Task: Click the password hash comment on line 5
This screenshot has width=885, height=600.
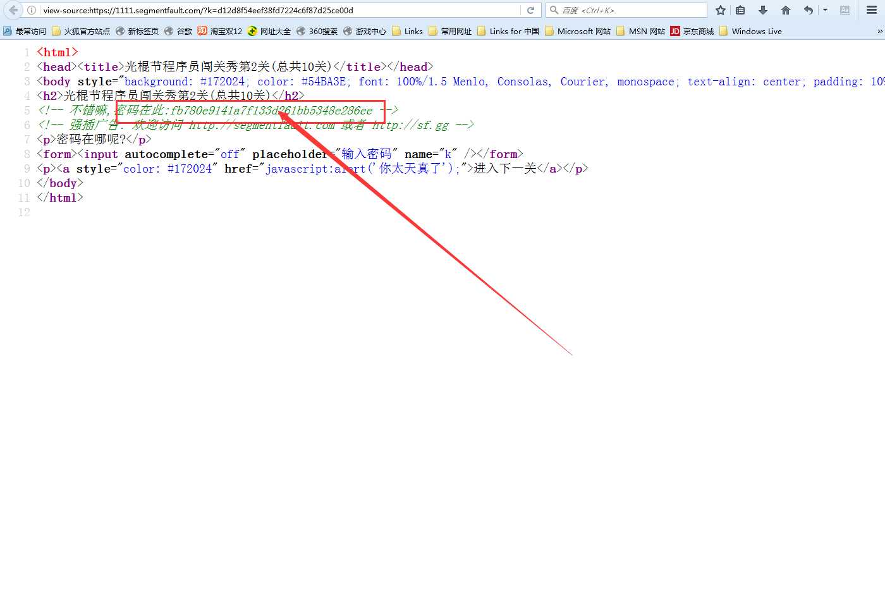Action: tap(217, 111)
